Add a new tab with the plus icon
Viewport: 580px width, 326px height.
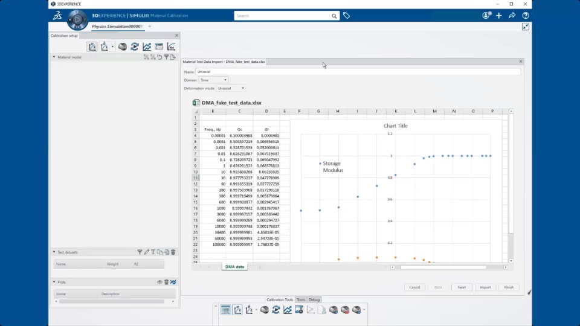tap(150, 26)
